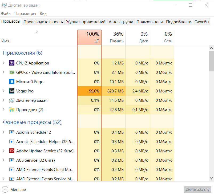The width and height of the screenshot is (214, 195).
Task: Click the 10,1 МБ memory value
Action: pyautogui.click(x=116, y=82)
